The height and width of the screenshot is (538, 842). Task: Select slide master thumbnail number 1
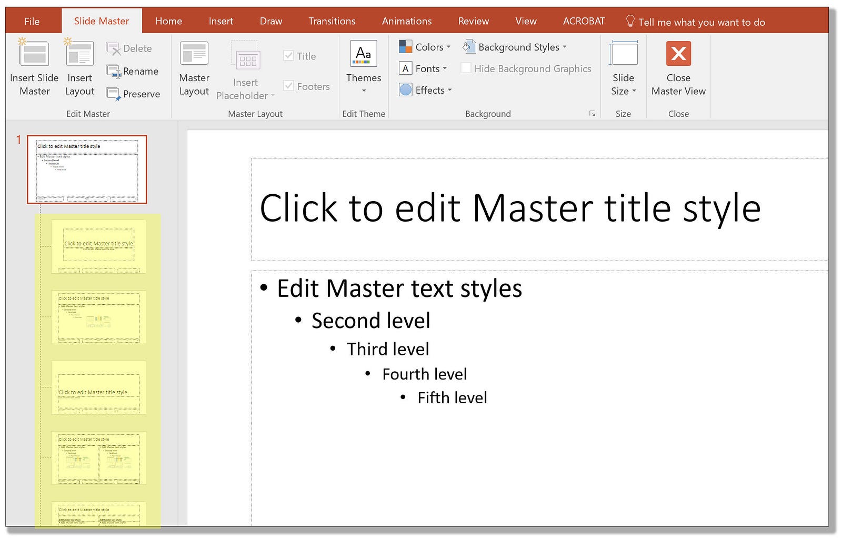tap(87, 170)
